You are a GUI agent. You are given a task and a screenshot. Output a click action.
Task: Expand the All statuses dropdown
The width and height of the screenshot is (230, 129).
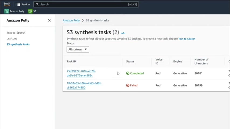78,49
